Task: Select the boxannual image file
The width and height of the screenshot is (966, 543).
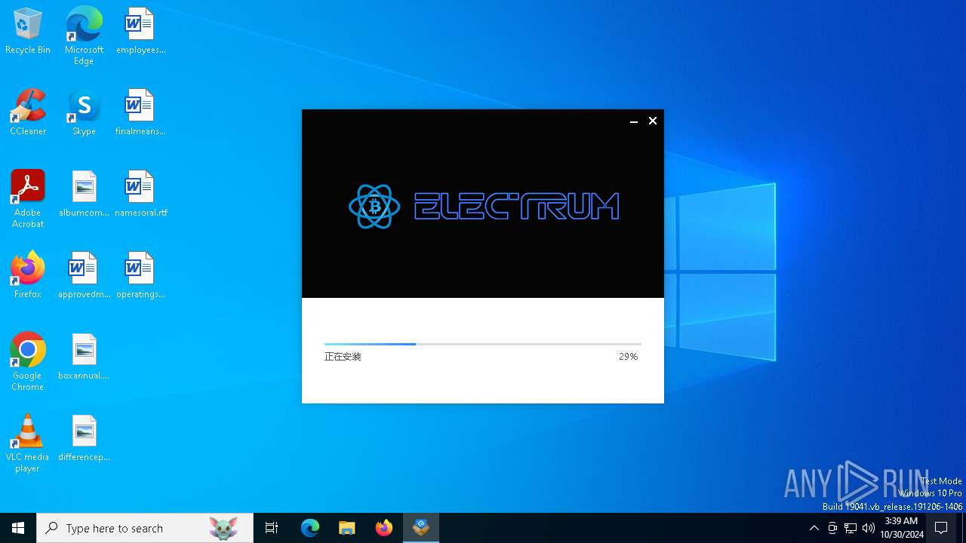Action: (84, 357)
